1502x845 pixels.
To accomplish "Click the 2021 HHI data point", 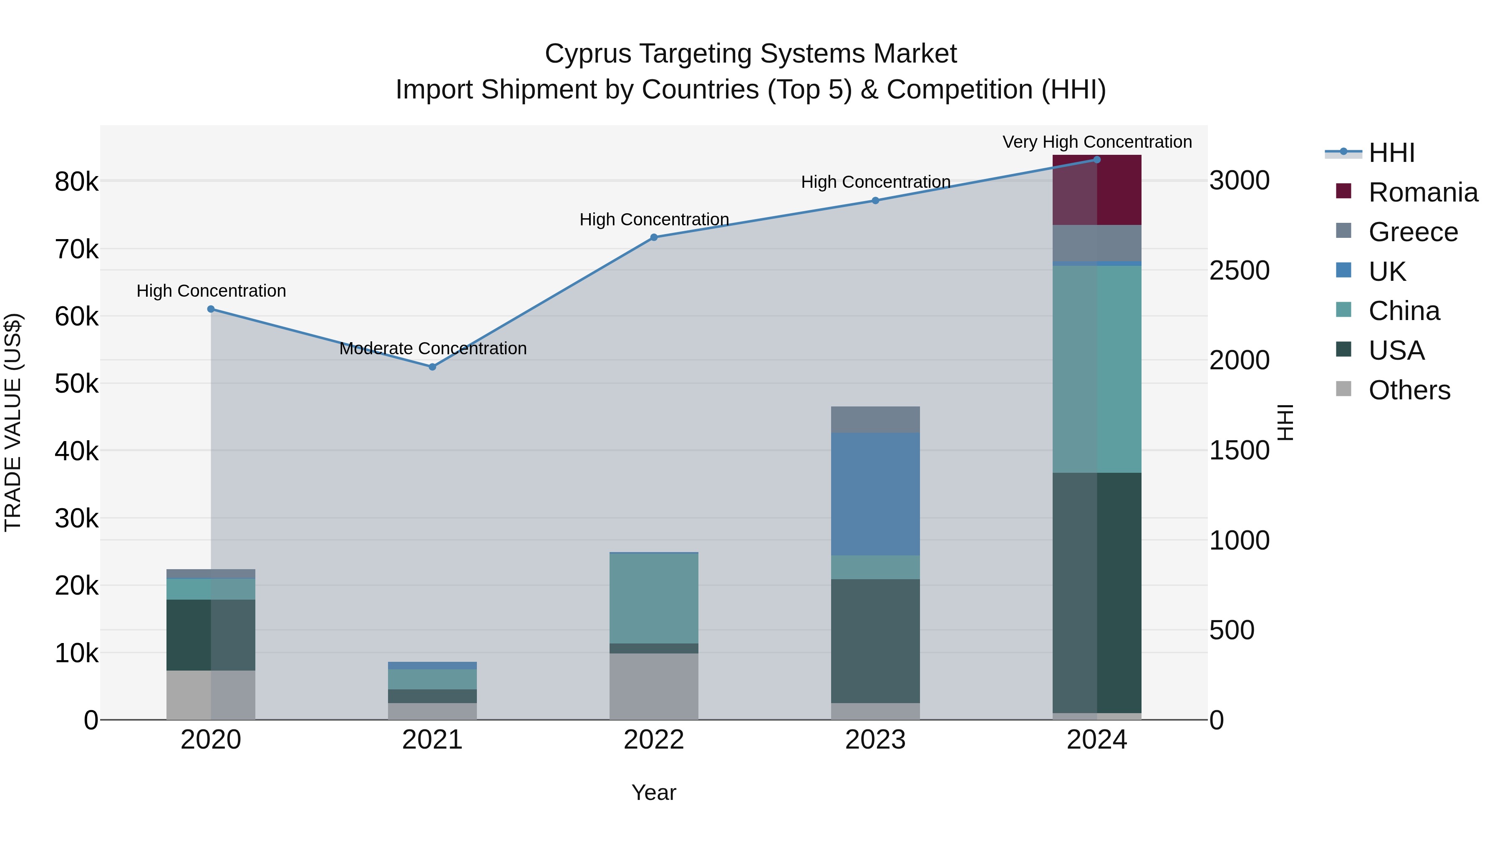I will tap(432, 367).
